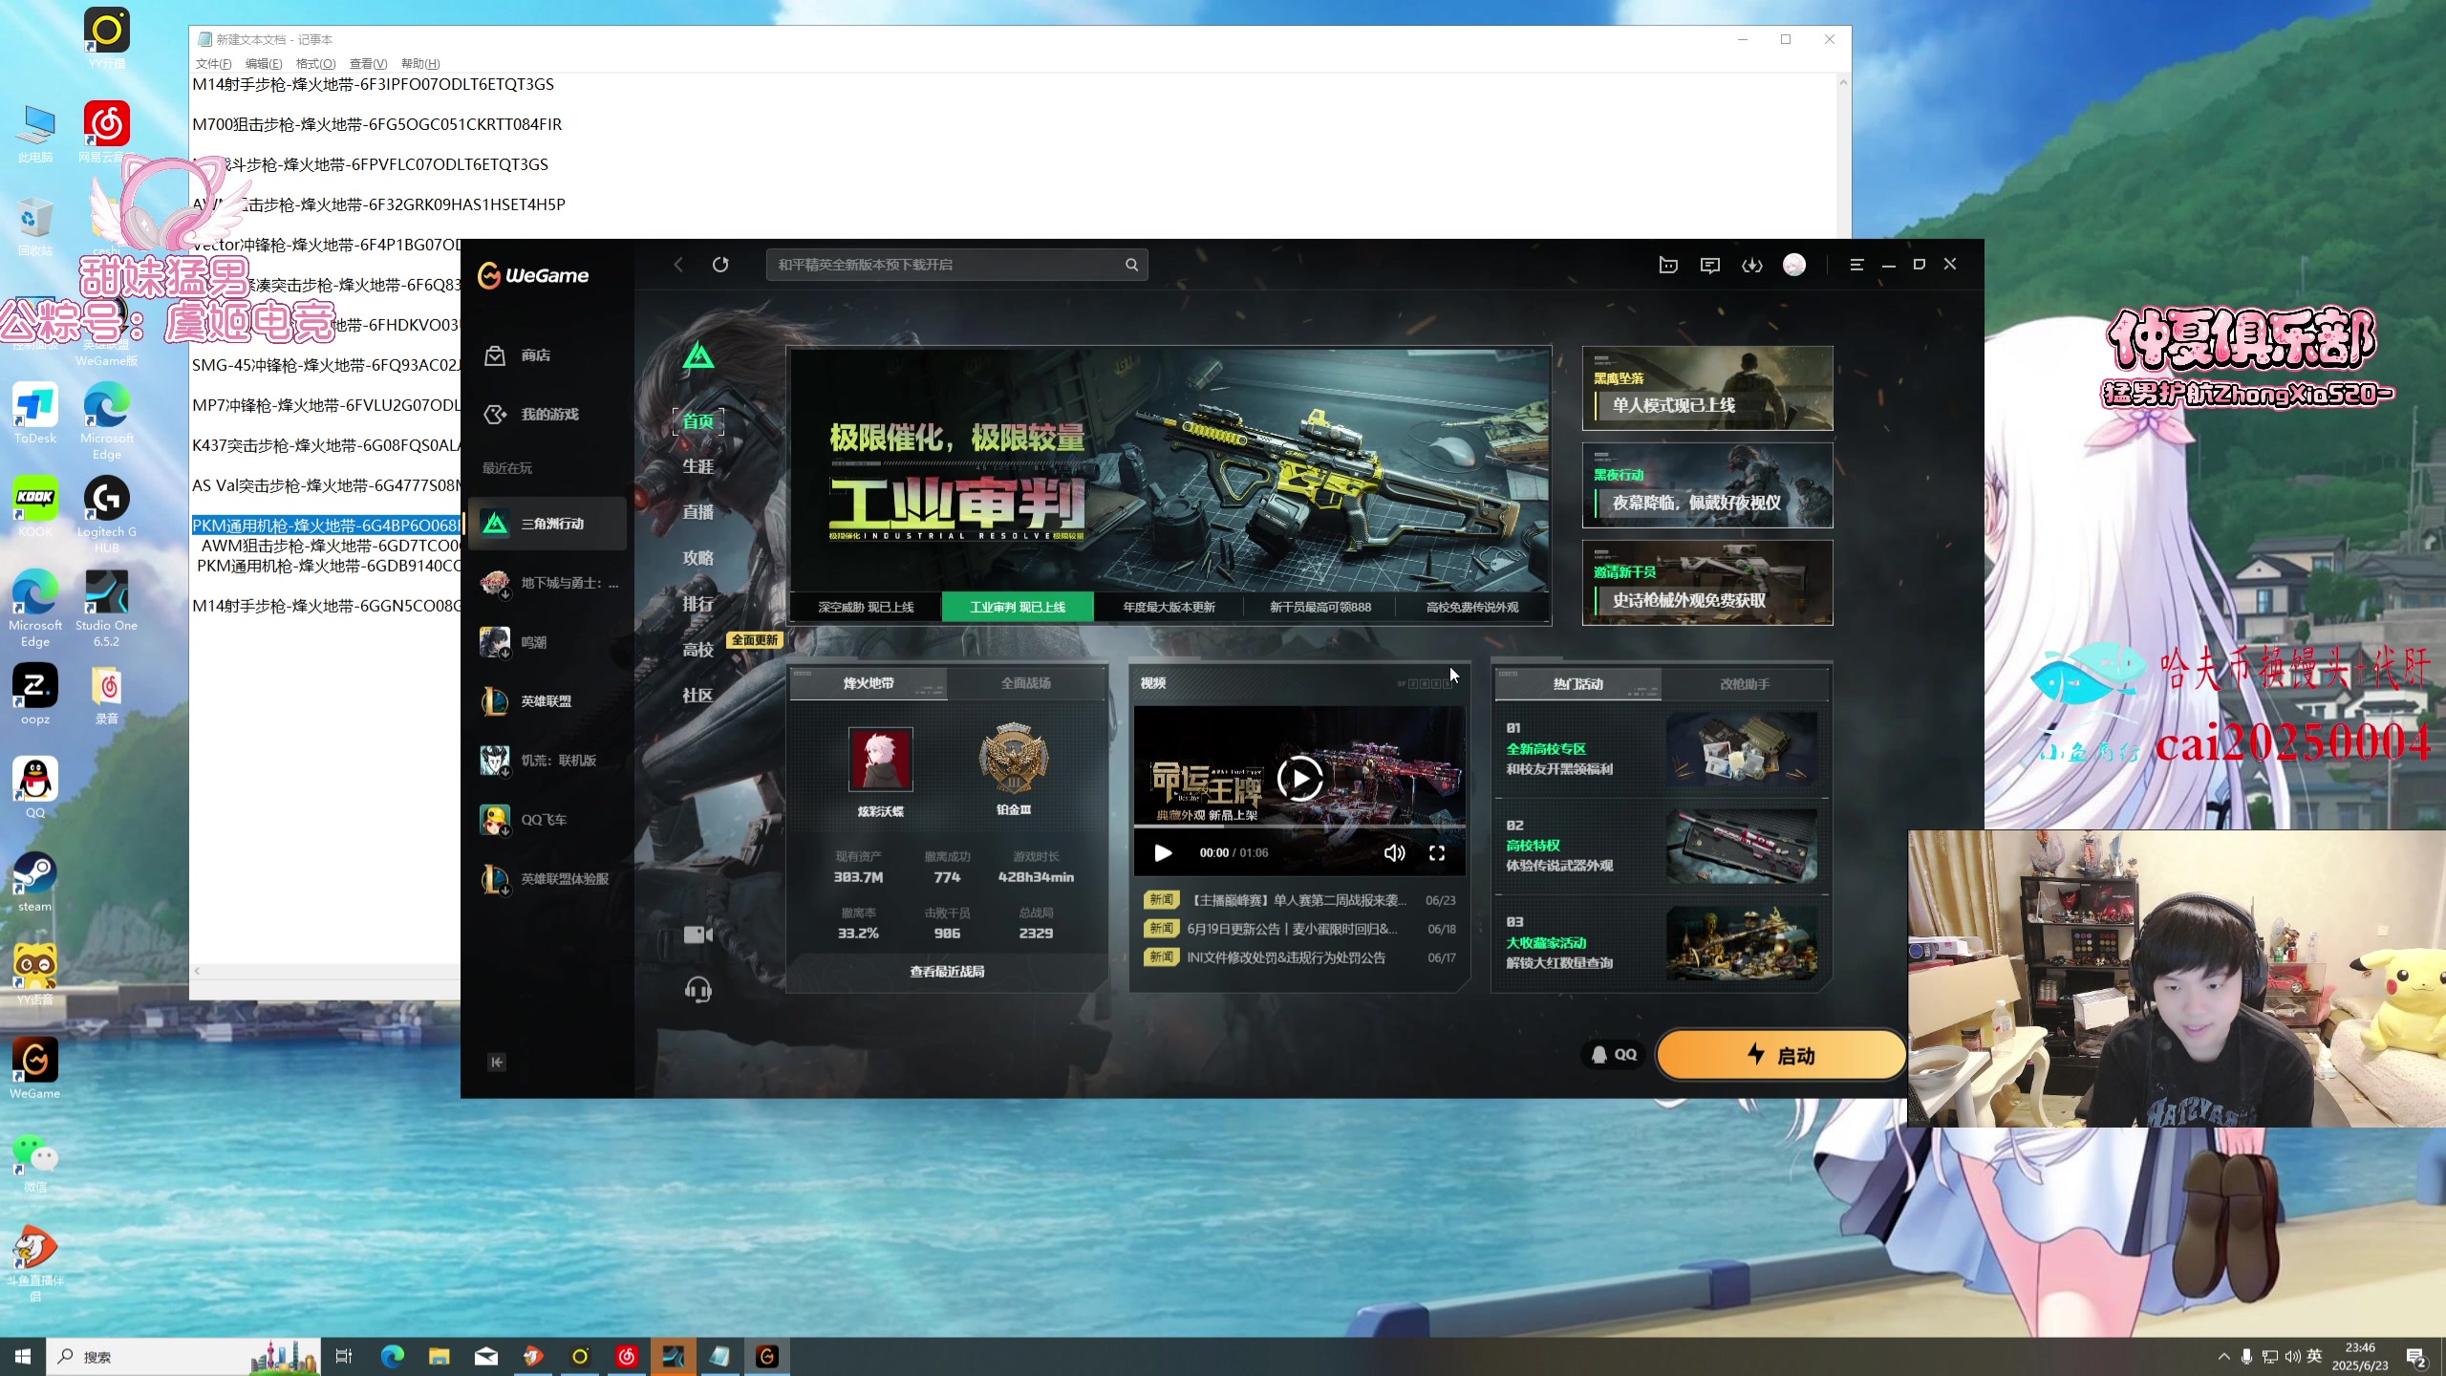The width and height of the screenshot is (2446, 1376).
Task: Open File Explorer from the taskbar
Action: tap(439, 1357)
